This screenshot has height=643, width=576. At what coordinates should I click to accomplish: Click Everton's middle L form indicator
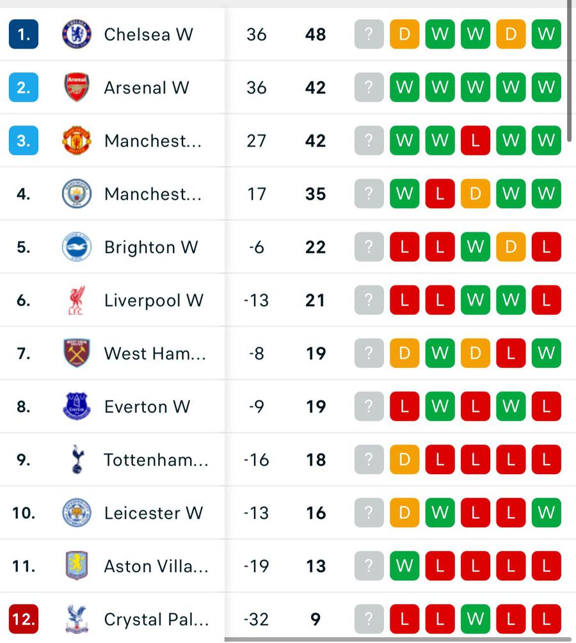(475, 407)
